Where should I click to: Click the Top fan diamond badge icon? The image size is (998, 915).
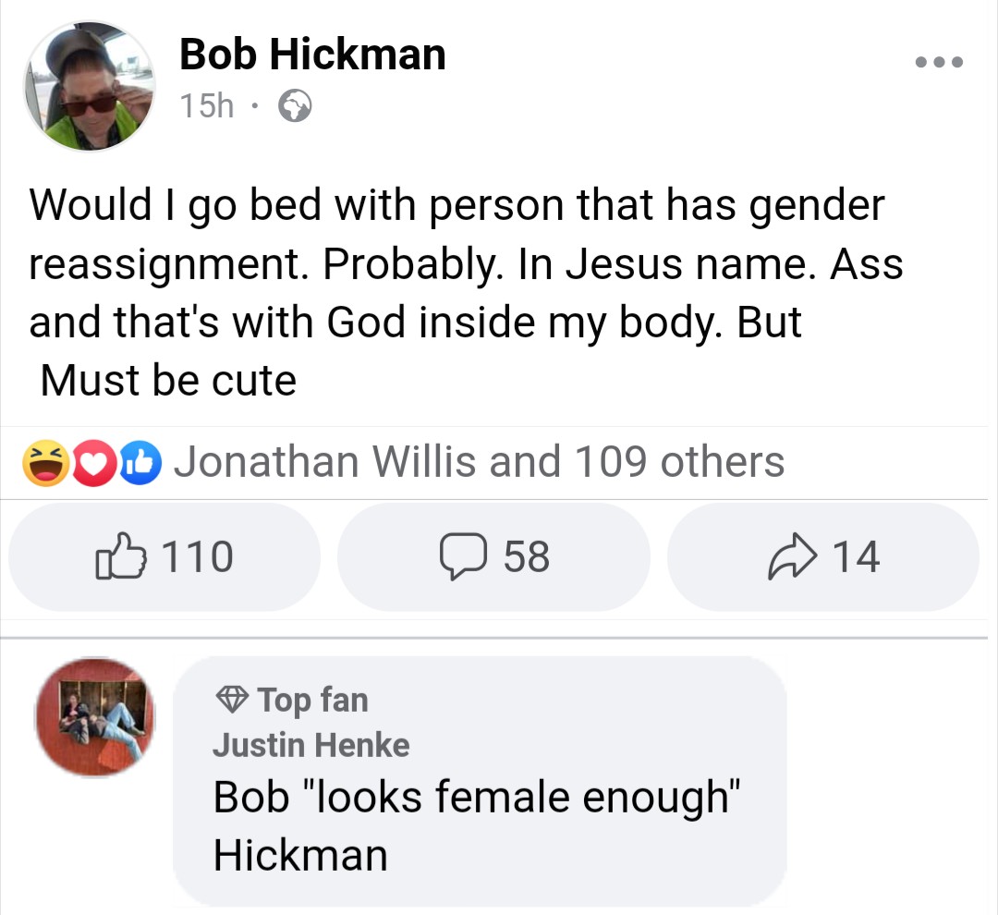(x=231, y=699)
